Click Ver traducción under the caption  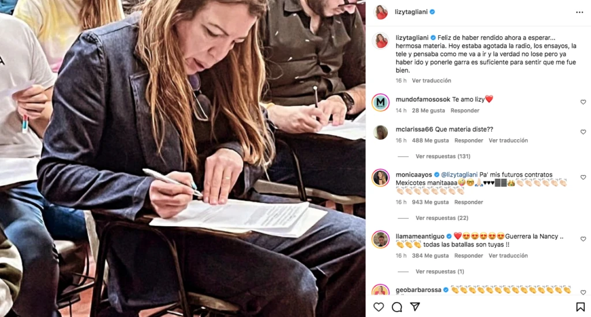(431, 81)
